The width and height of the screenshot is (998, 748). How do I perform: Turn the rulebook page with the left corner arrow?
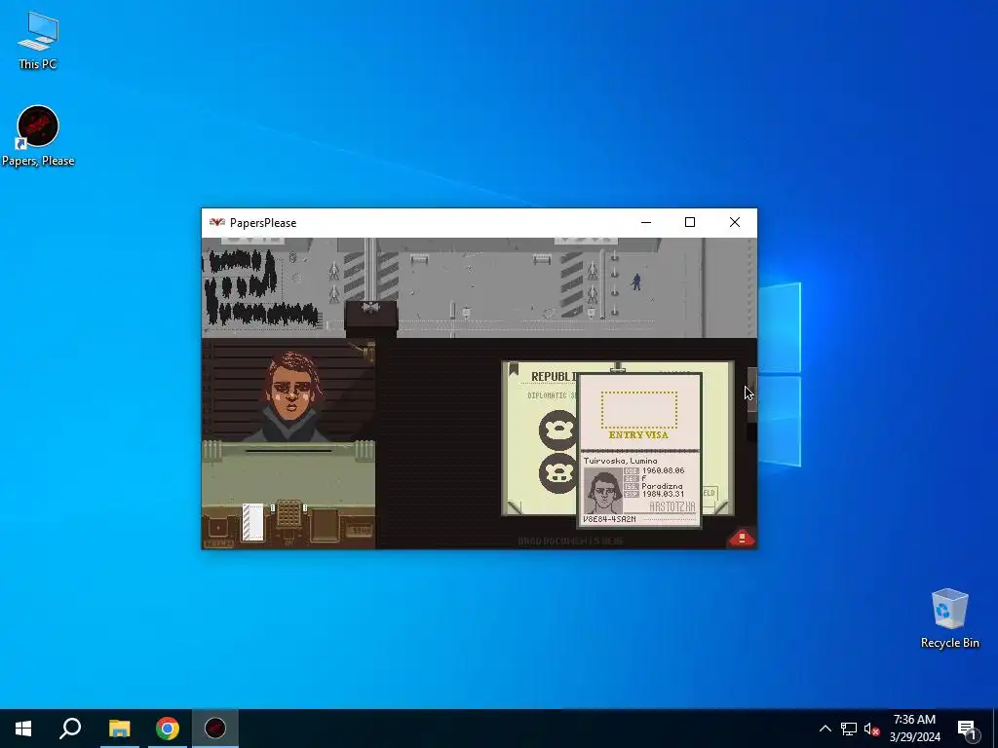coord(515,506)
